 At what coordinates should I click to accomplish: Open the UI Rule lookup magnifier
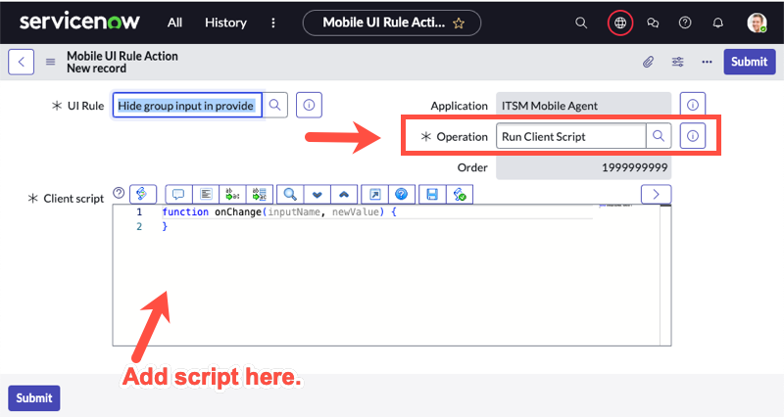[275, 106]
